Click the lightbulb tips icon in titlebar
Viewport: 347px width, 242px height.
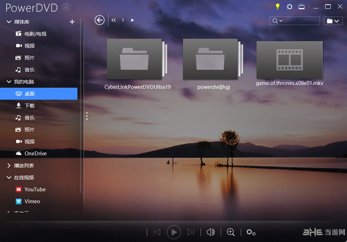click(277, 6)
